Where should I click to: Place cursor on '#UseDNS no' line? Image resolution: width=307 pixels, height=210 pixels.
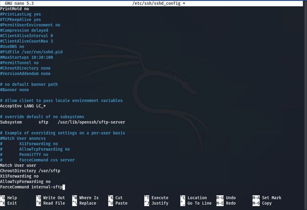pyautogui.click(x=12, y=47)
